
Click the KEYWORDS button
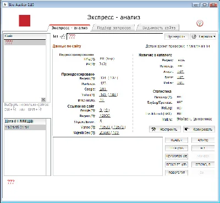coord(177,156)
